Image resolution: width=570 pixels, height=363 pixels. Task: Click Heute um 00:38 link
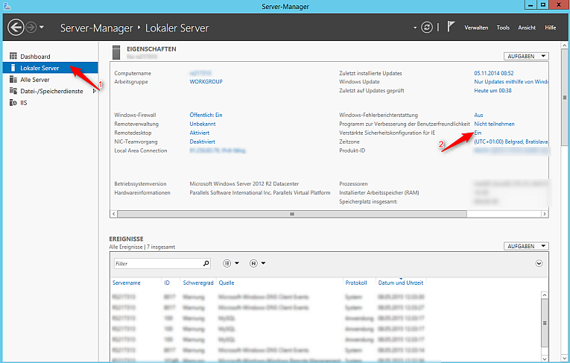click(x=493, y=91)
